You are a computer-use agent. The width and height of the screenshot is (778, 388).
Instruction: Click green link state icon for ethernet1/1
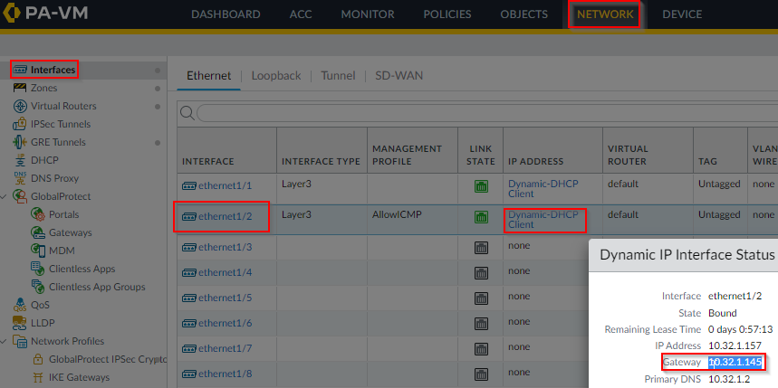(481, 186)
